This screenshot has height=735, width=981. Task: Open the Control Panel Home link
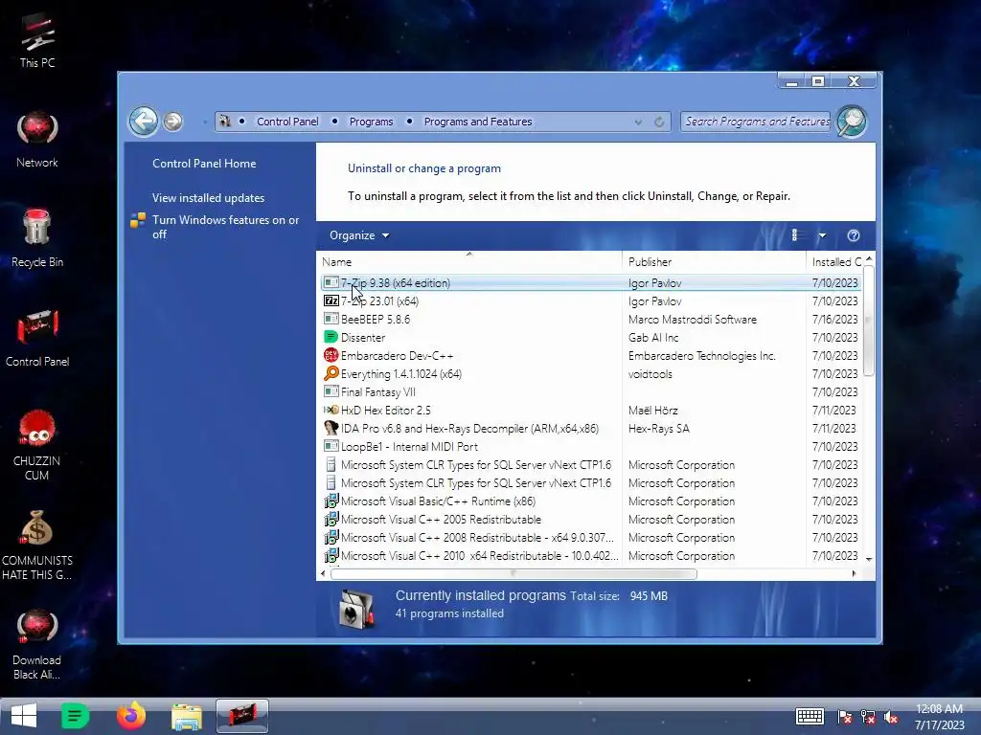204,163
